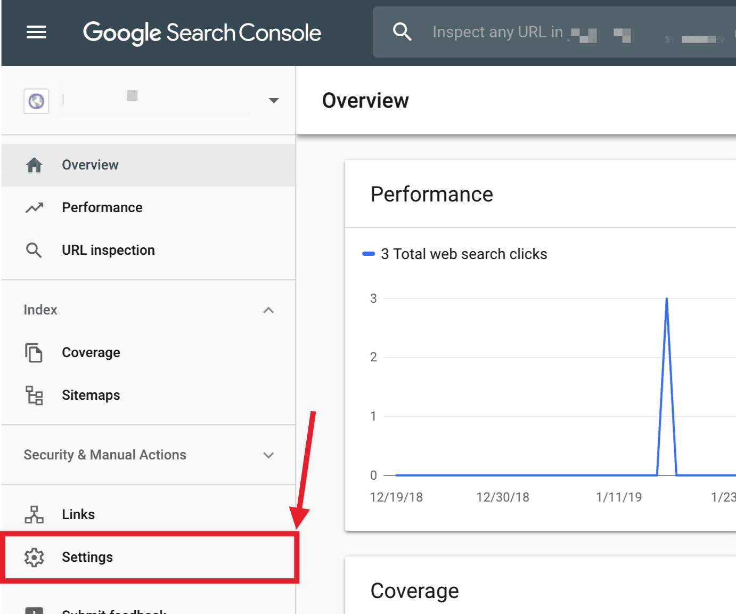
Task: Open the hamburger navigation menu
Action: click(x=36, y=33)
